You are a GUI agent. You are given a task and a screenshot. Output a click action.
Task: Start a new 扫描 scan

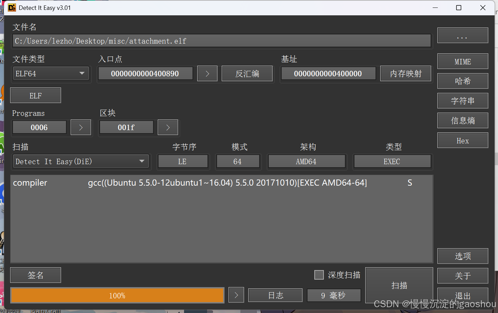pyautogui.click(x=399, y=285)
